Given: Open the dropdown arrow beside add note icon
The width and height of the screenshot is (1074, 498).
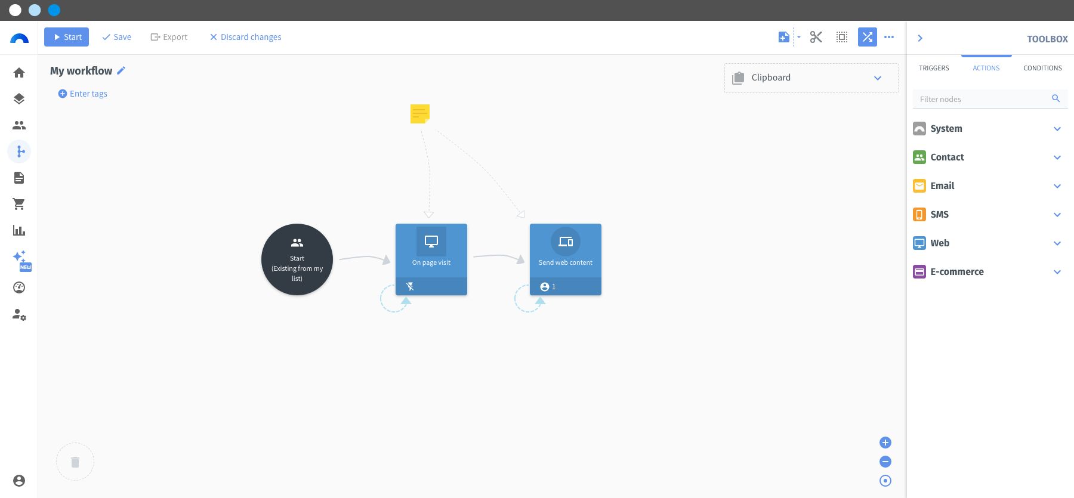Looking at the screenshot, I should coord(799,37).
